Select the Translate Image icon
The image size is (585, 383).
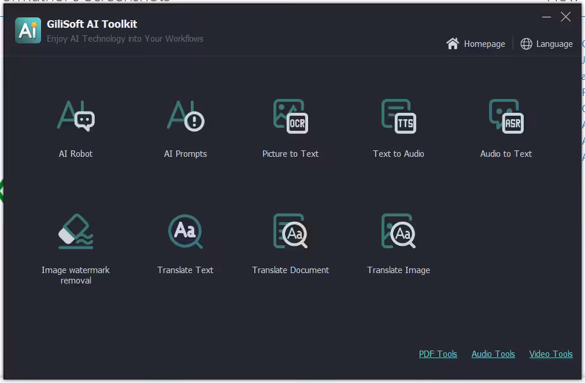click(x=398, y=231)
